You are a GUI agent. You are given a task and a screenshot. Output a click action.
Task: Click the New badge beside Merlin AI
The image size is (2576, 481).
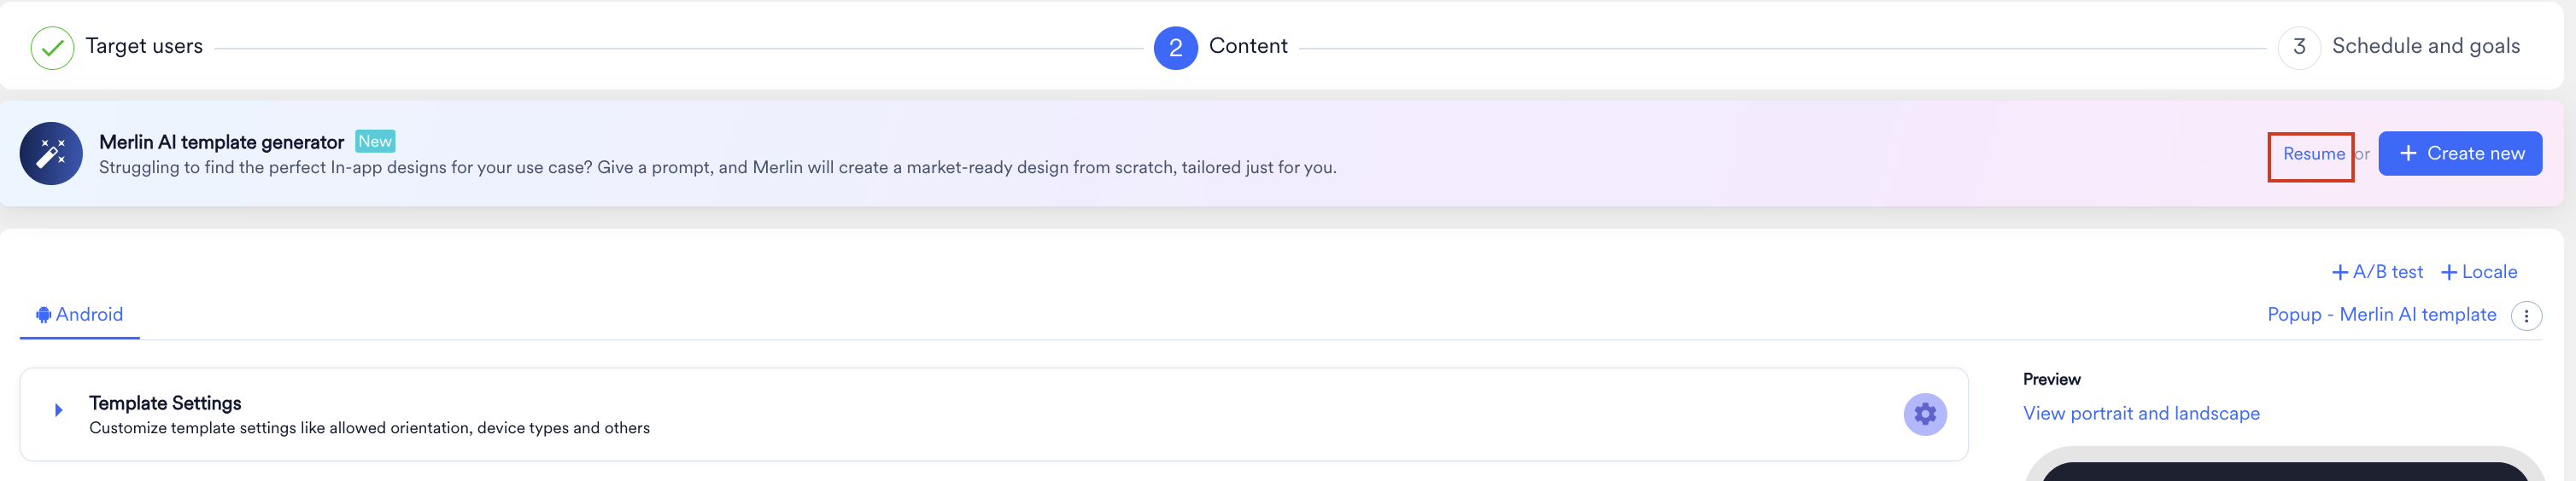click(375, 142)
